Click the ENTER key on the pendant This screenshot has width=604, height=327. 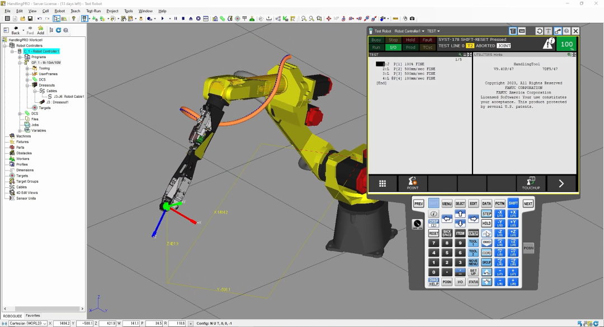[x=474, y=234]
